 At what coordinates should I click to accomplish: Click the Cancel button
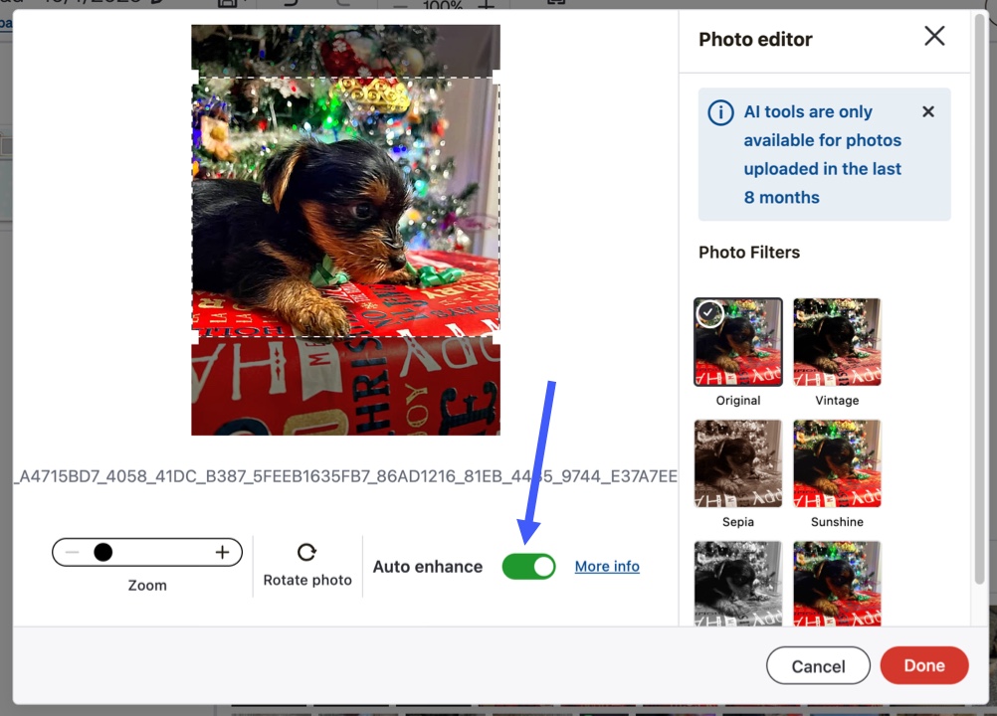tap(818, 666)
